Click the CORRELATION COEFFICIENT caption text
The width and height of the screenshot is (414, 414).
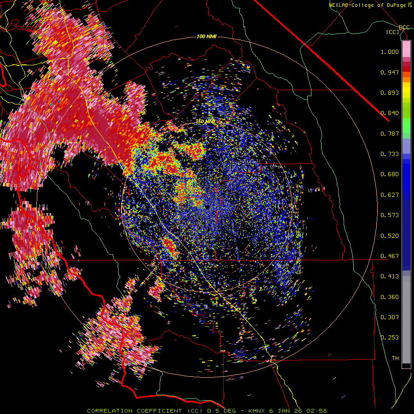pyautogui.click(x=136, y=411)
